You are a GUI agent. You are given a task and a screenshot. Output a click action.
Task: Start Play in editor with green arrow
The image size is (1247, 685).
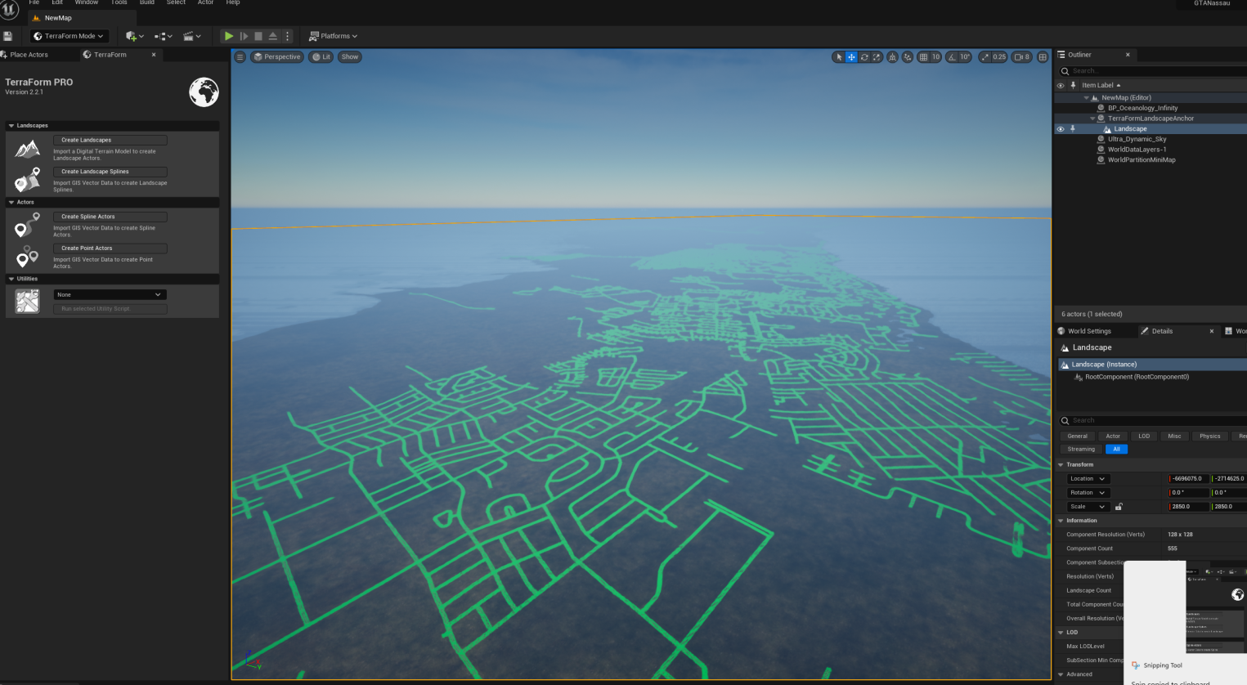point(229,36)
